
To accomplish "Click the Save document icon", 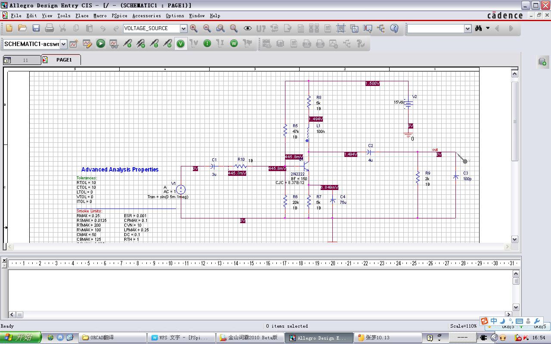I will 36,28.
